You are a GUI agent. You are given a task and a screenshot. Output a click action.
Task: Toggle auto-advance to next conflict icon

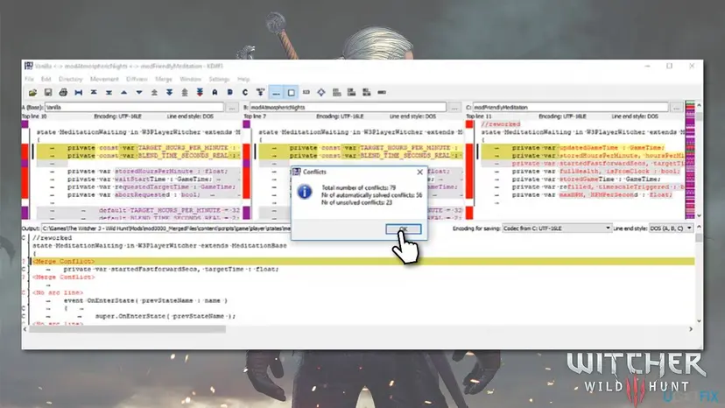(260, 93)
